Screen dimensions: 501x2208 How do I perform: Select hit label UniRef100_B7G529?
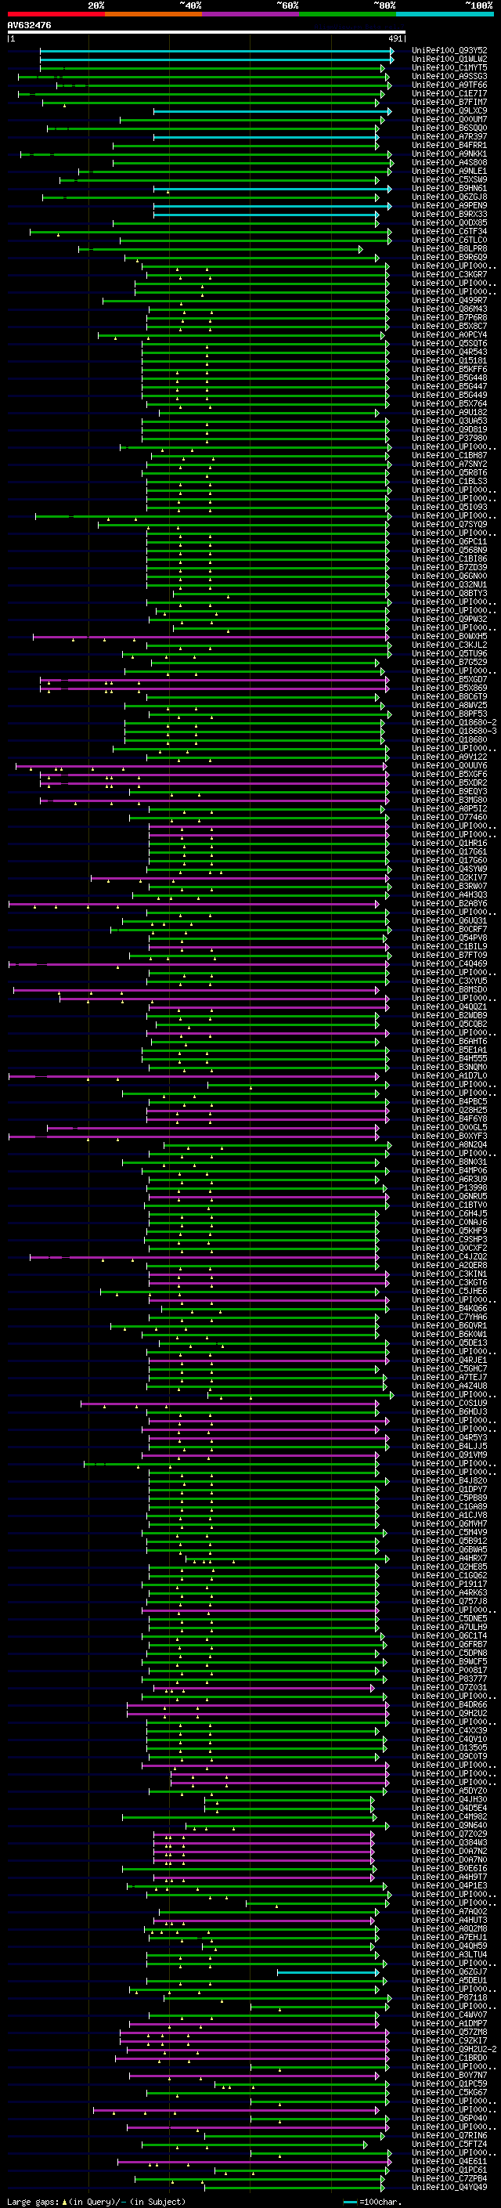pyautogui.click(x=449, y=662)
